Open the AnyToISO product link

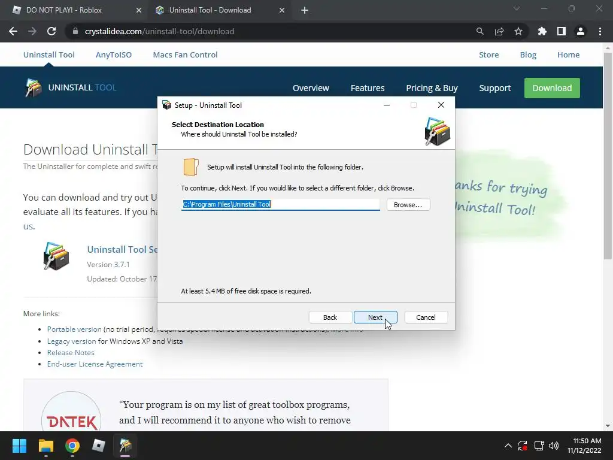coord(114,55)
